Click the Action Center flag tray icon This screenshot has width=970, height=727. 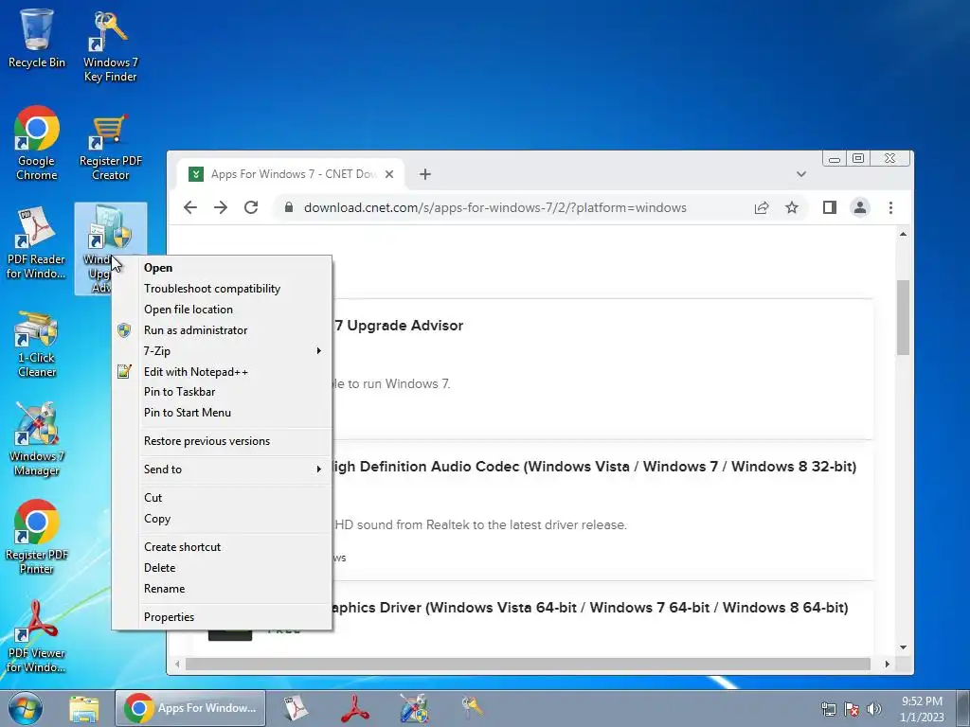(852, 709)
